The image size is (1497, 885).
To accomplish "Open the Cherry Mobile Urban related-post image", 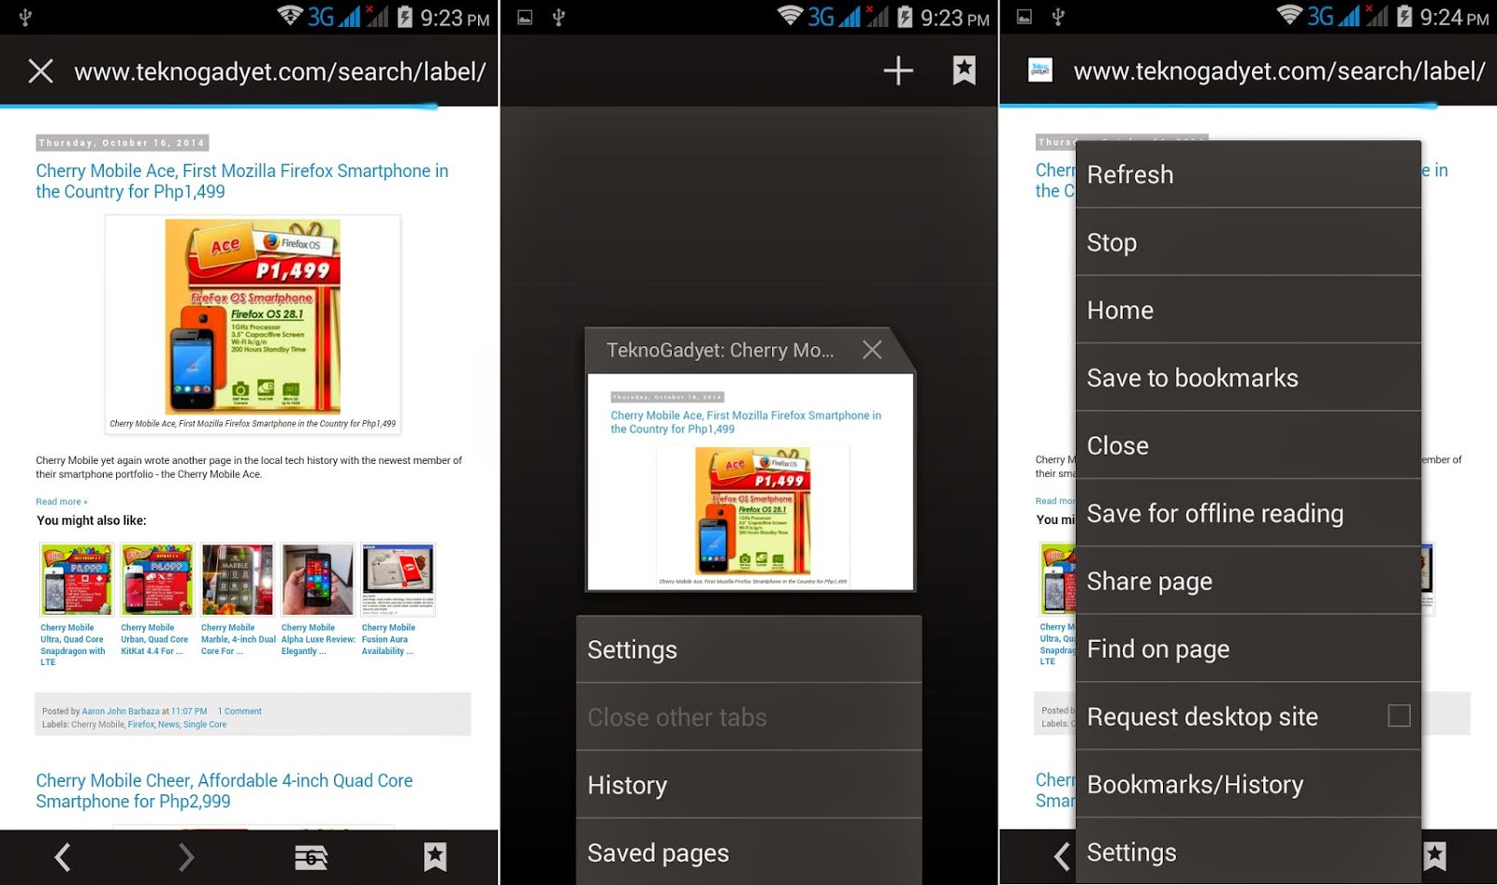I will pos(157,579).
